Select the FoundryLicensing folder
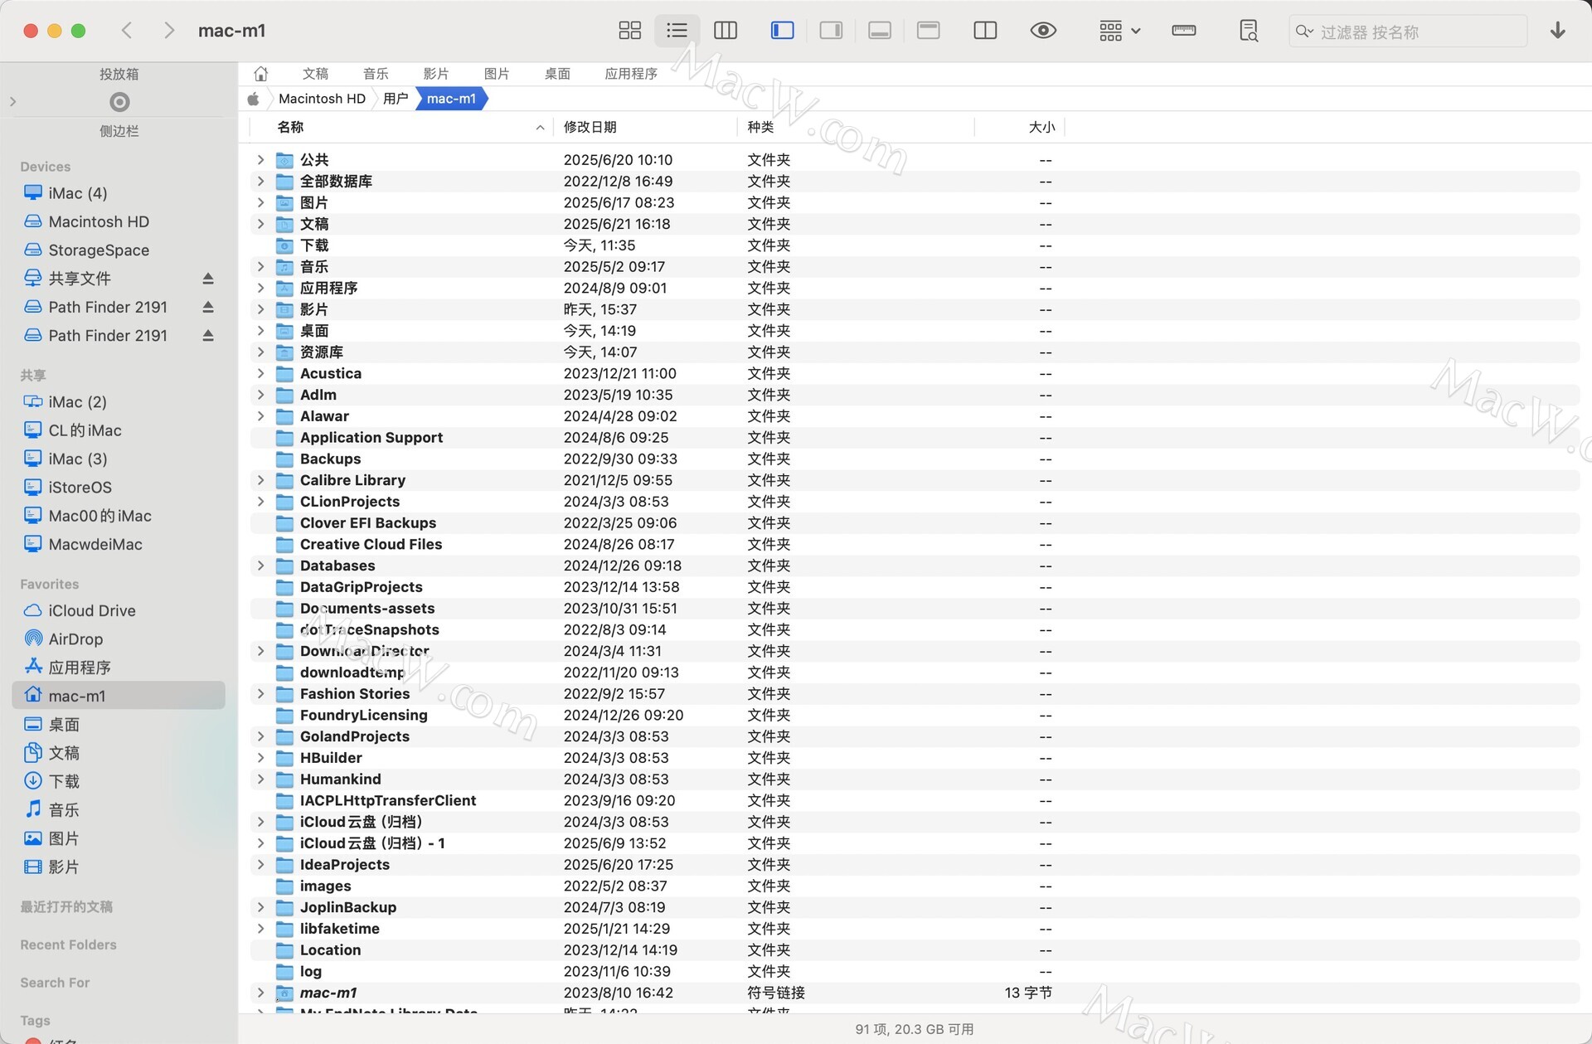The width and height of the screenshot is (1592, 1044). [x=915, y=715]
